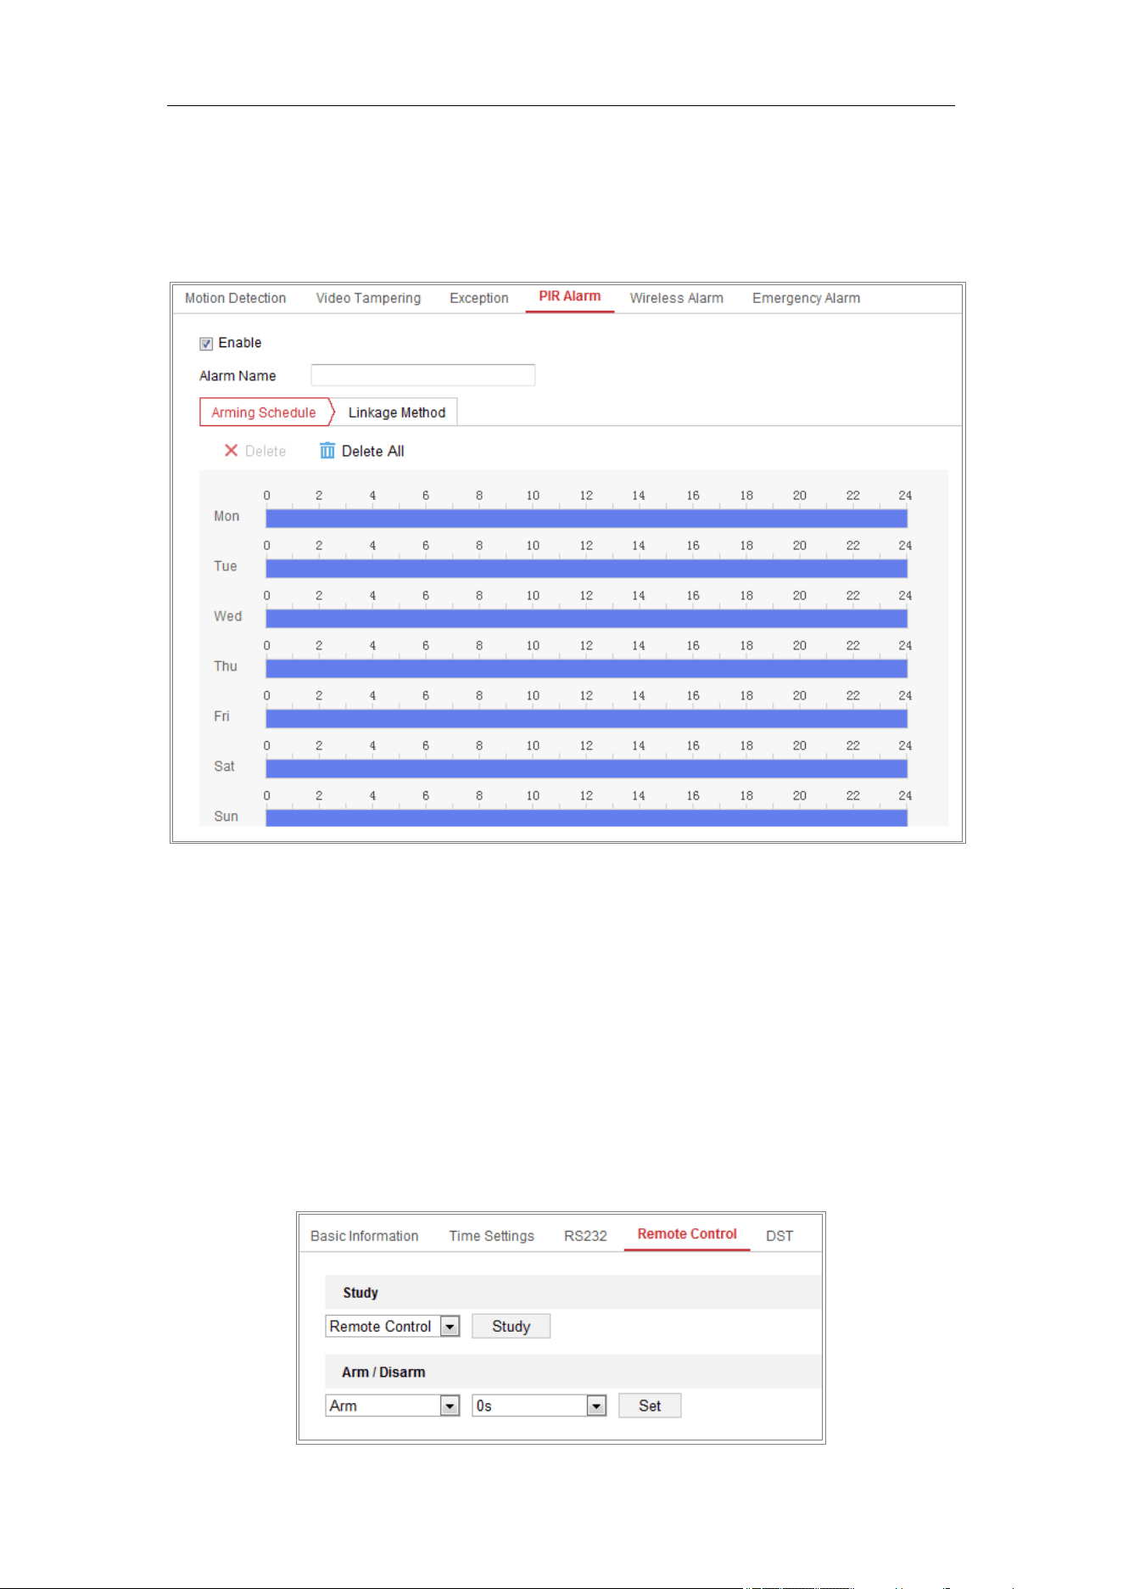Uncheck the Enable checkbox
The width and height of the screenshot is (1123, 1589).
206,344
